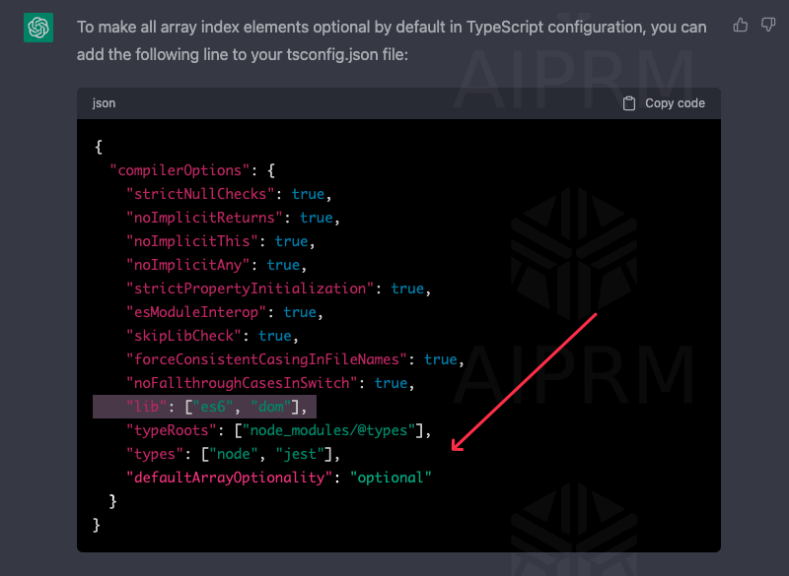Click the "skipLibCheck" key

(184, 336)
